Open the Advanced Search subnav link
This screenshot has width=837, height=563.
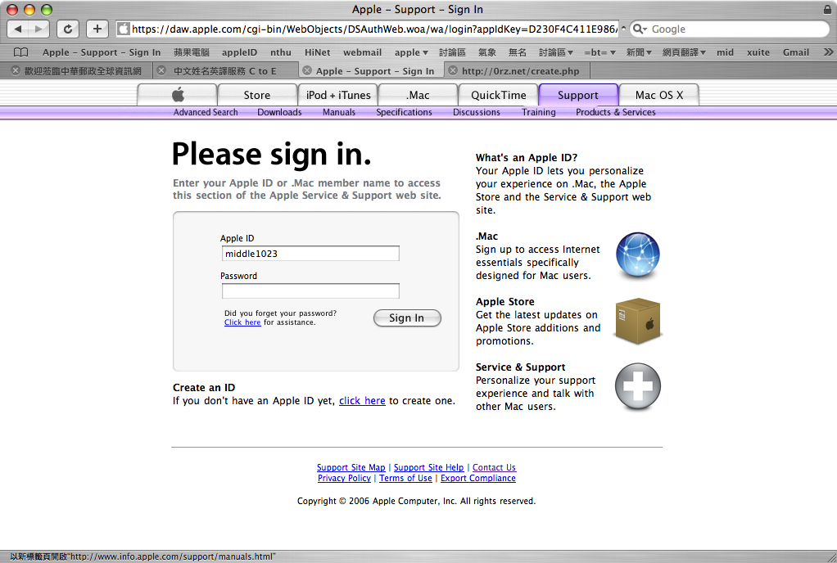206,112
